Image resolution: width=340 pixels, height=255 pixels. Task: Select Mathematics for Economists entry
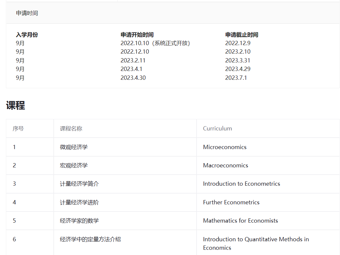click(240, 221)
